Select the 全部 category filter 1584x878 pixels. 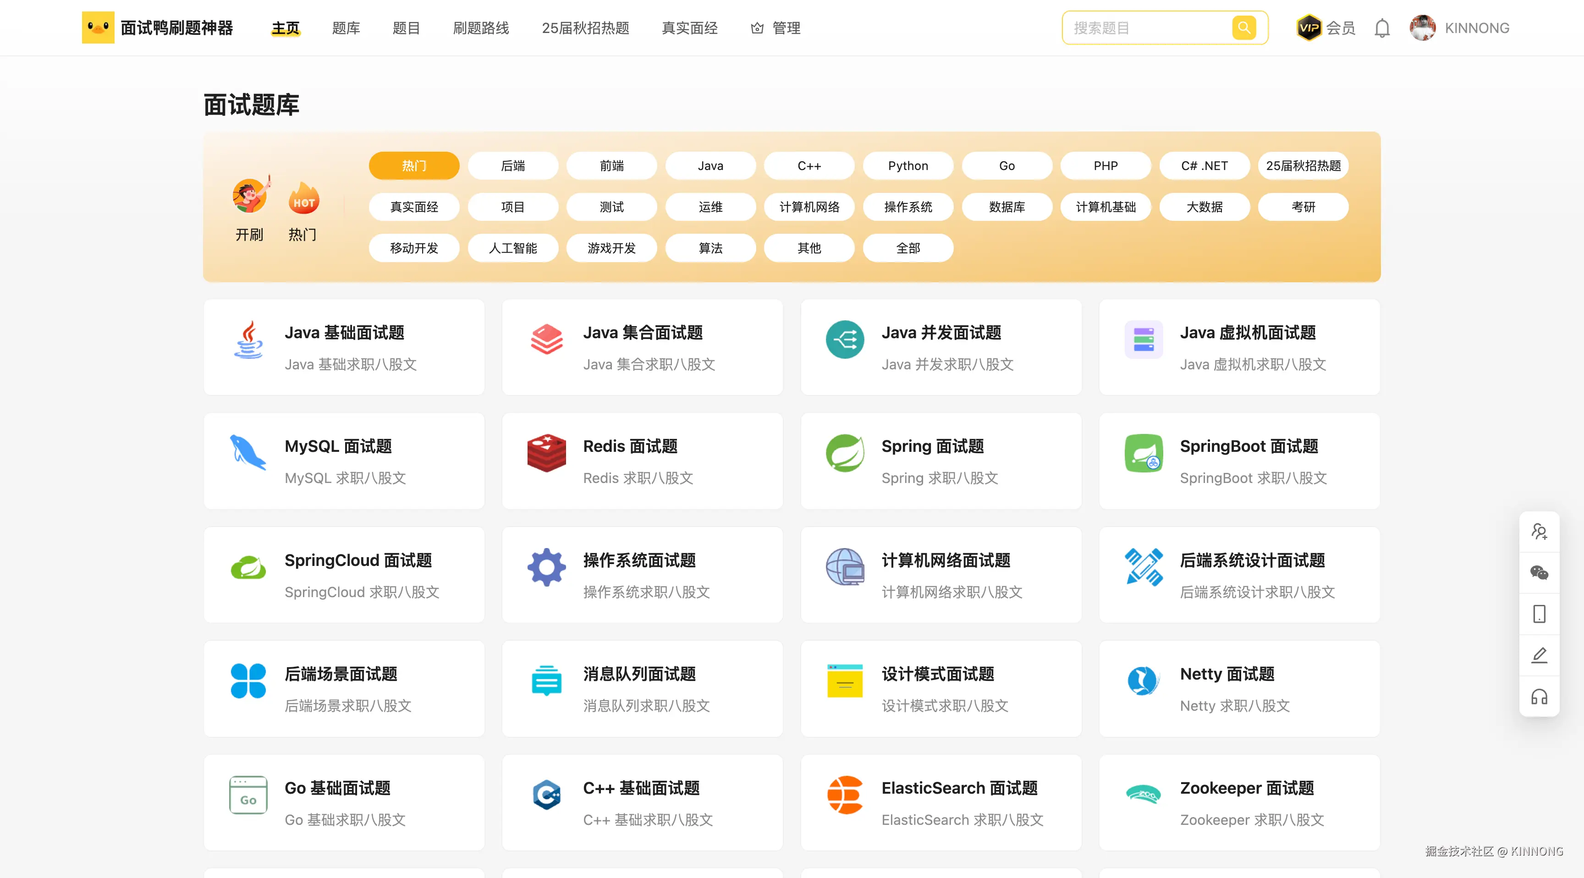pyautogui.click(x=907, y=248)
